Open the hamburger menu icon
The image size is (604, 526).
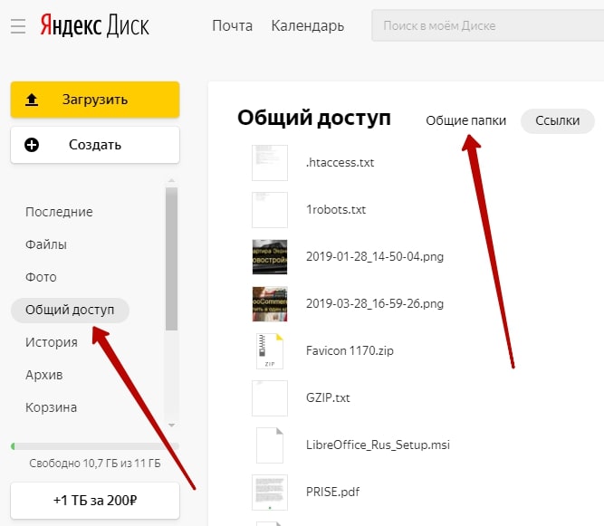point(18,26)
